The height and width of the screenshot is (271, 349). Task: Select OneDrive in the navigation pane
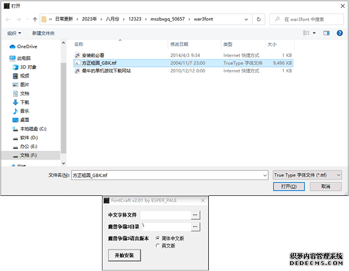click(27, 47)
